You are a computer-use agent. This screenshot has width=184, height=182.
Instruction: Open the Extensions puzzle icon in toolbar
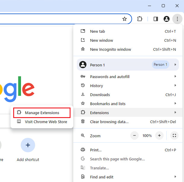(140, 19)
